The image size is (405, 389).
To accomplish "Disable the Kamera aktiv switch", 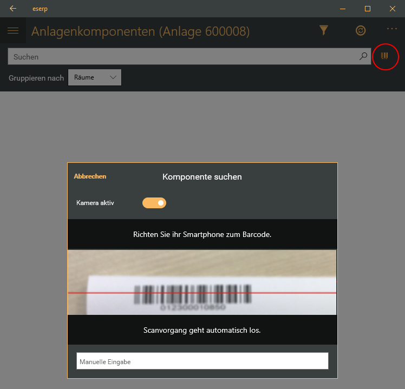I will pyautogui.click(x=154, y=203).
